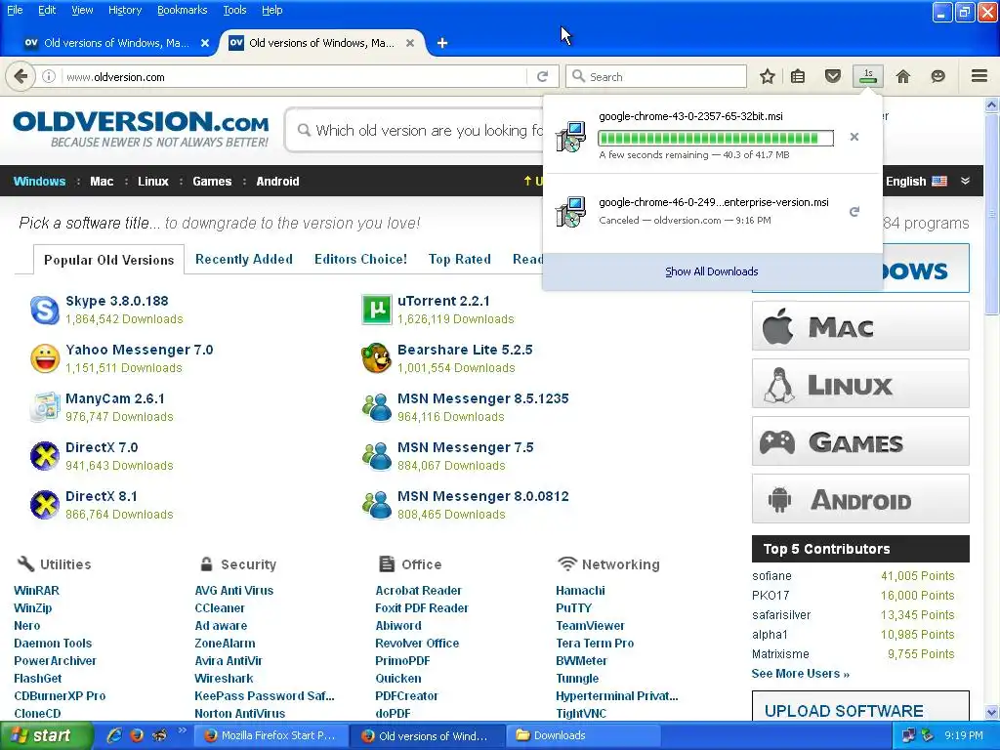Reload the page with the refresh icon
This screenshot has height=750, width=1000.
[543, 76]
